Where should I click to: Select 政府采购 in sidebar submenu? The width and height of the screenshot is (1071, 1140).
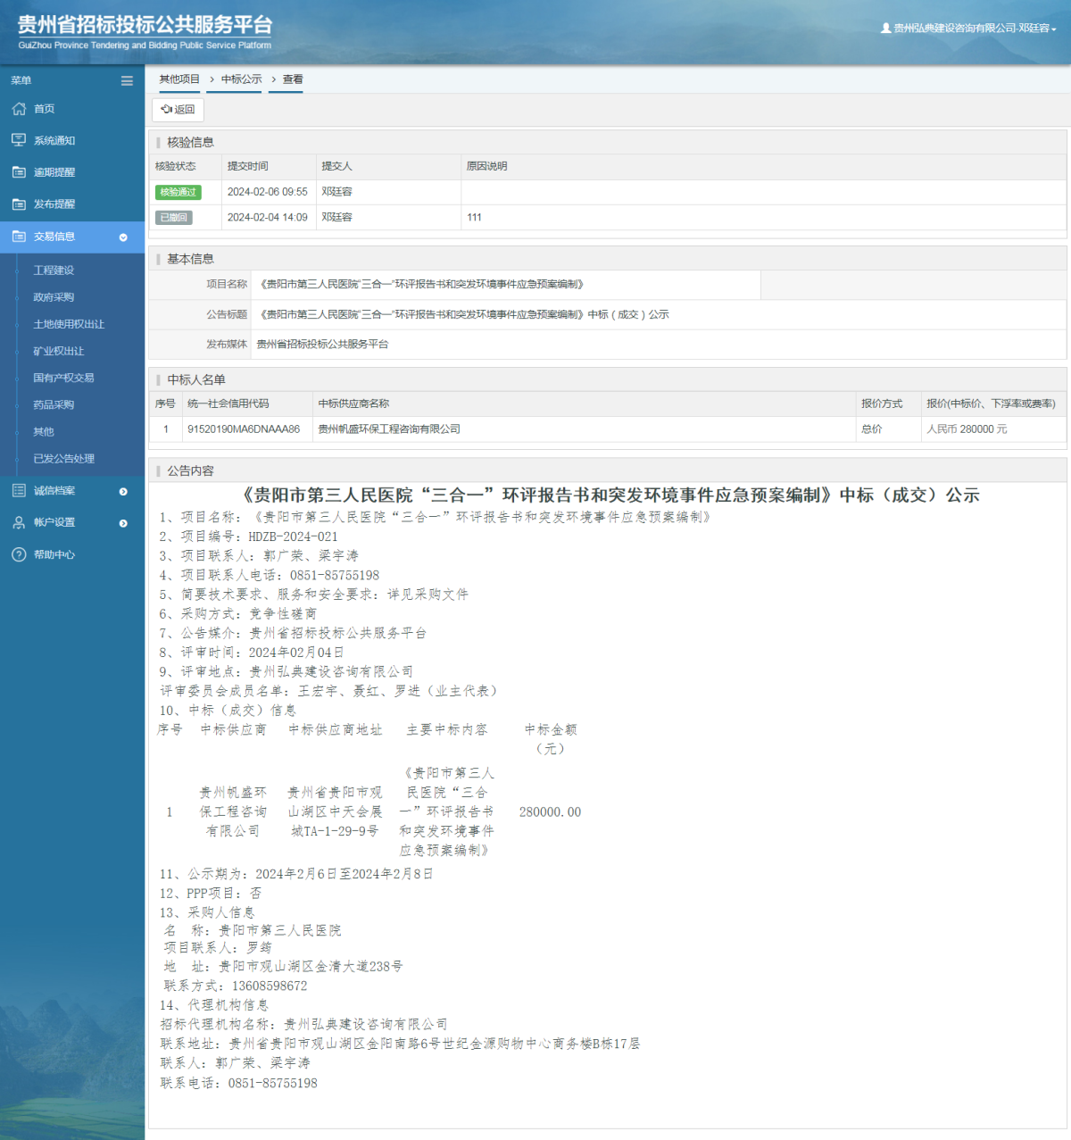coord(54,297)
